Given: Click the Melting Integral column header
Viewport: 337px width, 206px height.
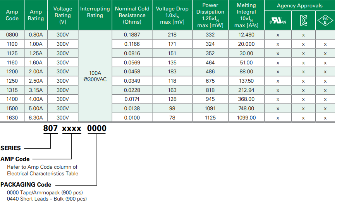Looking at the screenshot, I should click(x=246, y=16).
